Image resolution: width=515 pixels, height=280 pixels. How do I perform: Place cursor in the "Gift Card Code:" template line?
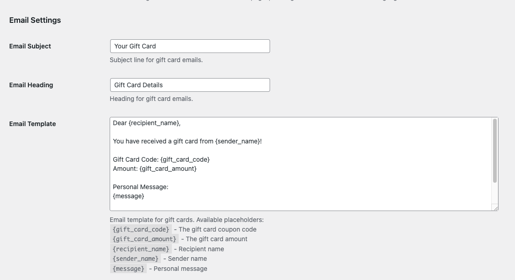tap(161, 159)
